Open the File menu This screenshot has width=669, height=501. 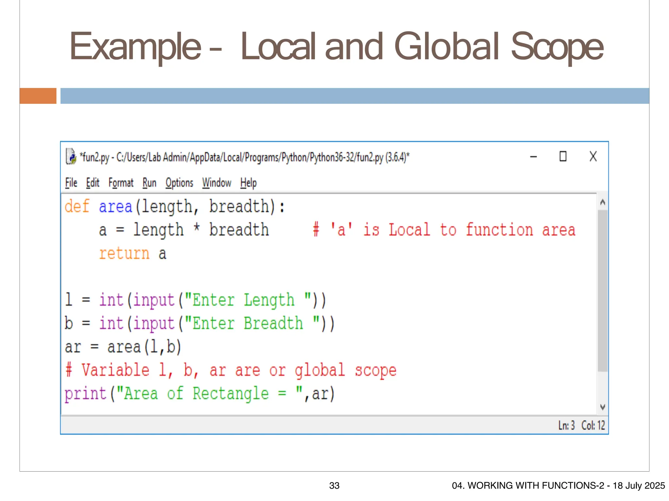click(71, 183)
